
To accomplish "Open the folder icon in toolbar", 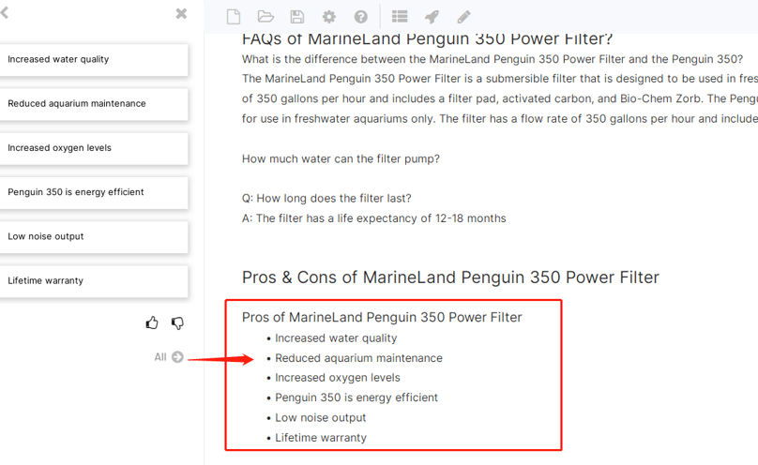I will tap(265, 17).
